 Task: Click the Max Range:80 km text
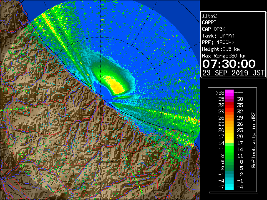[x=224, y=56]
